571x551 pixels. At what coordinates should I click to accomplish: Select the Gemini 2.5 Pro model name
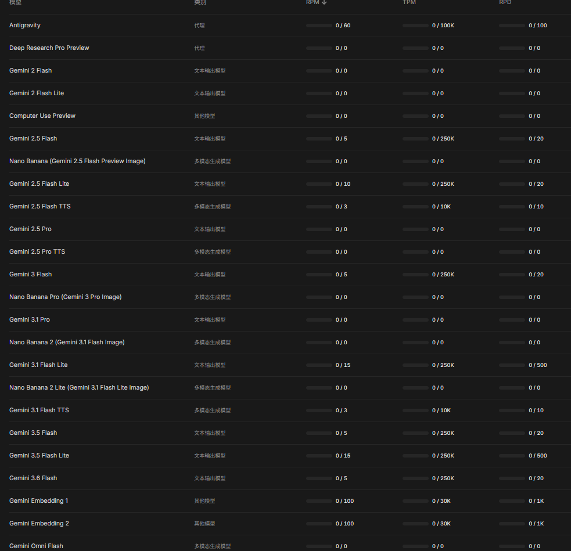[30, 229]
